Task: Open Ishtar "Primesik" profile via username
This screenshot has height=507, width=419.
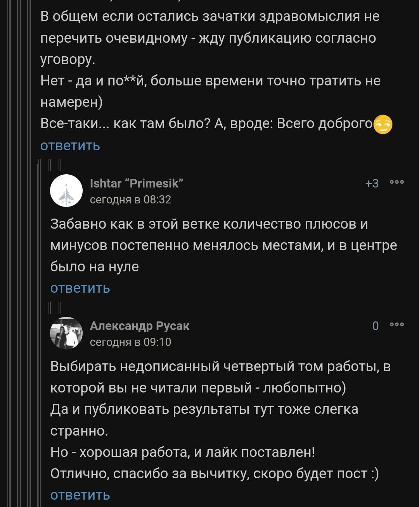Action: pyautogui.click(x=137, y=183)
